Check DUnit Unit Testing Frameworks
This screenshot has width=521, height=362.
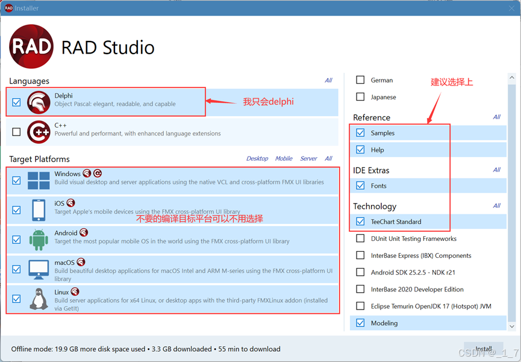click(360, 239)
